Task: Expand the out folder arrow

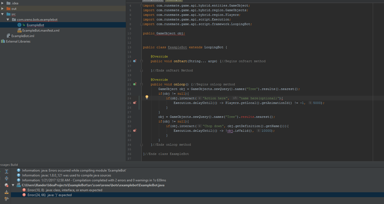Action: [x=2, y=9]
